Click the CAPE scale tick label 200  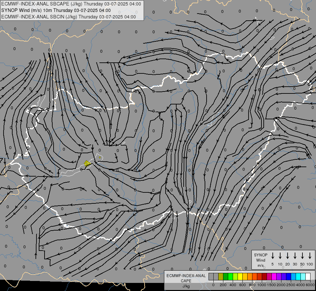[223, 285]
